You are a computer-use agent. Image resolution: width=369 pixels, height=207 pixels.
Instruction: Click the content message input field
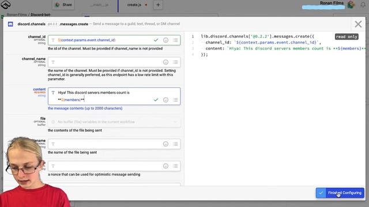tap(114, 96)
